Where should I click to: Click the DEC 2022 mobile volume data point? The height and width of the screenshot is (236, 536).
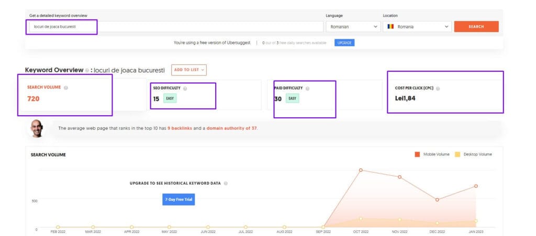point(437,200)
